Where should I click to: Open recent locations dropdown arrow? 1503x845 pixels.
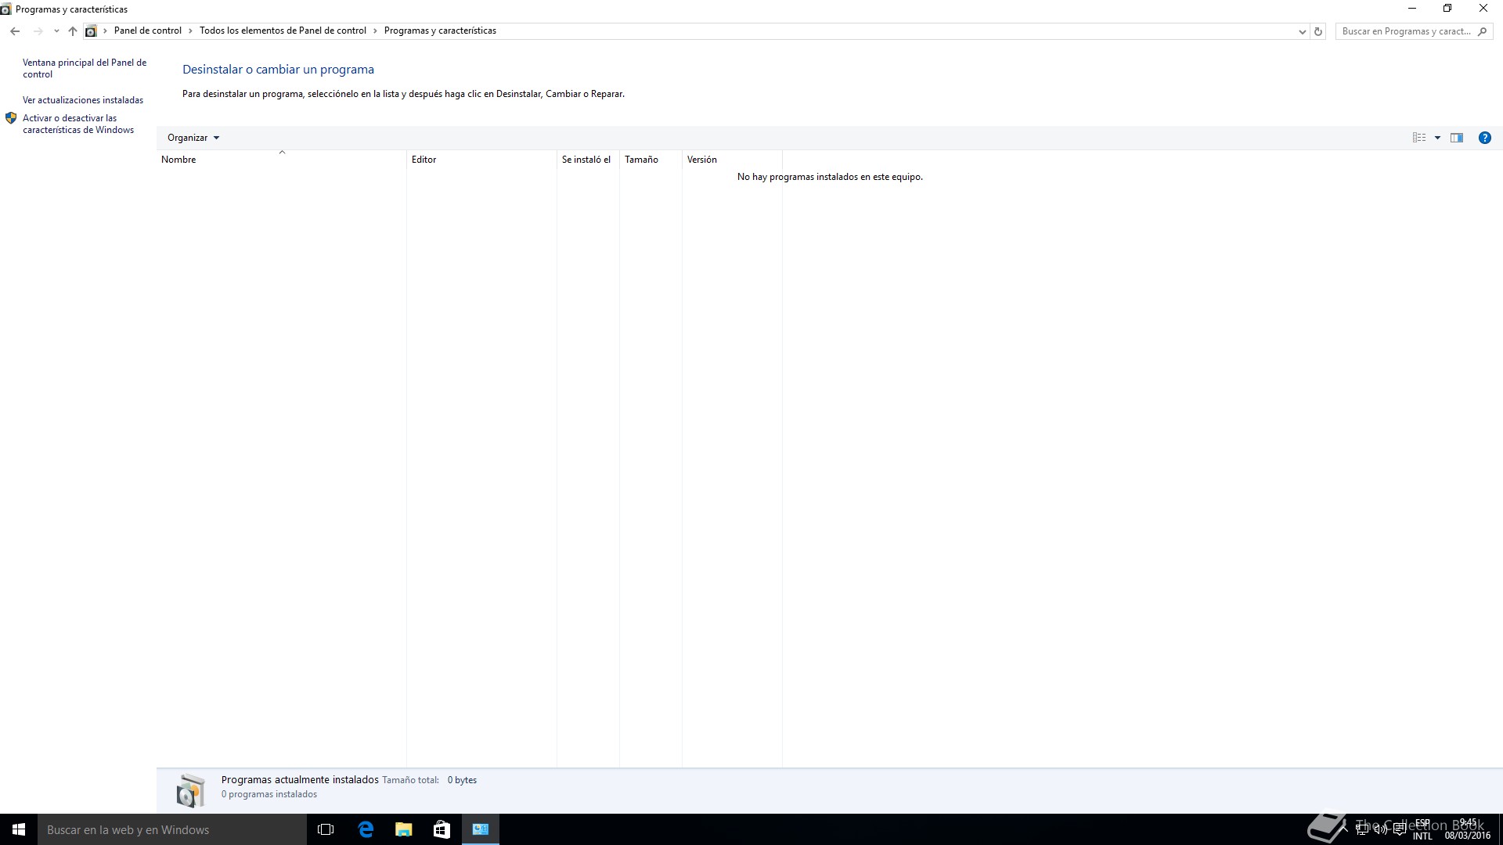tap(56, 31)
